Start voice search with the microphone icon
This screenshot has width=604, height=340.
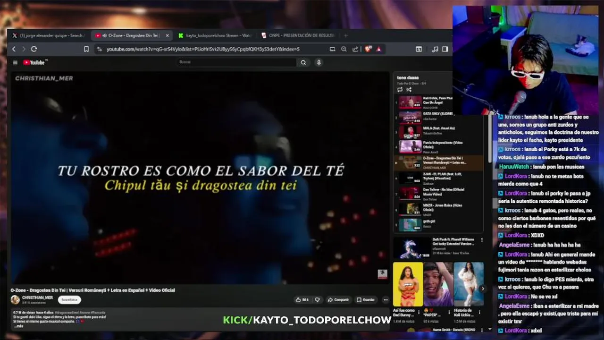[319, 62]
